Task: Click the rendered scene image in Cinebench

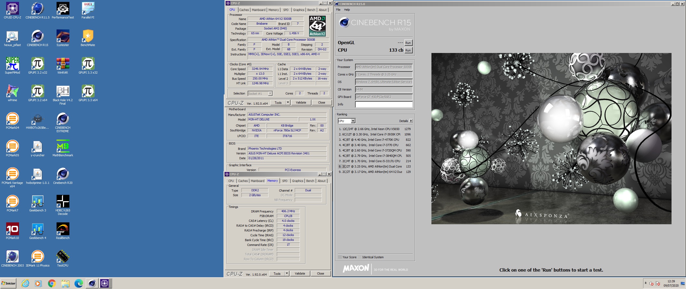Action: (551, 138)
